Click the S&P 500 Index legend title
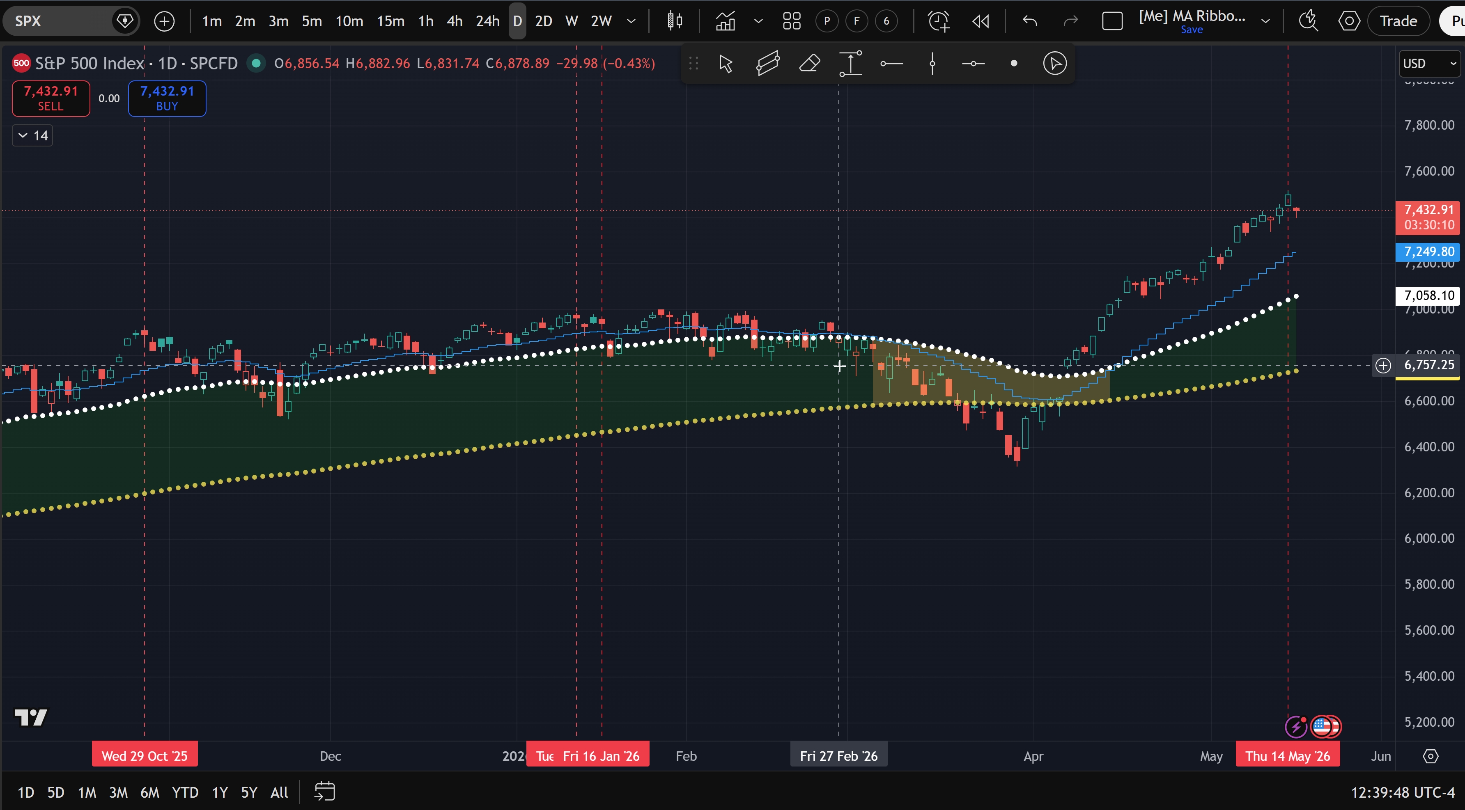Screen dimensions: 1465x810 [90, 63]
